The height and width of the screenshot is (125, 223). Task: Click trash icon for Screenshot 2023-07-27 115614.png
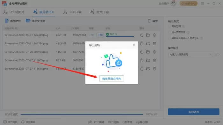coord(155,69)
